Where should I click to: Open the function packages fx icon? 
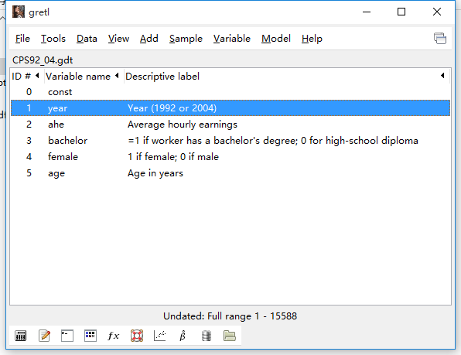pyautogui.click(x=114, y=336)
